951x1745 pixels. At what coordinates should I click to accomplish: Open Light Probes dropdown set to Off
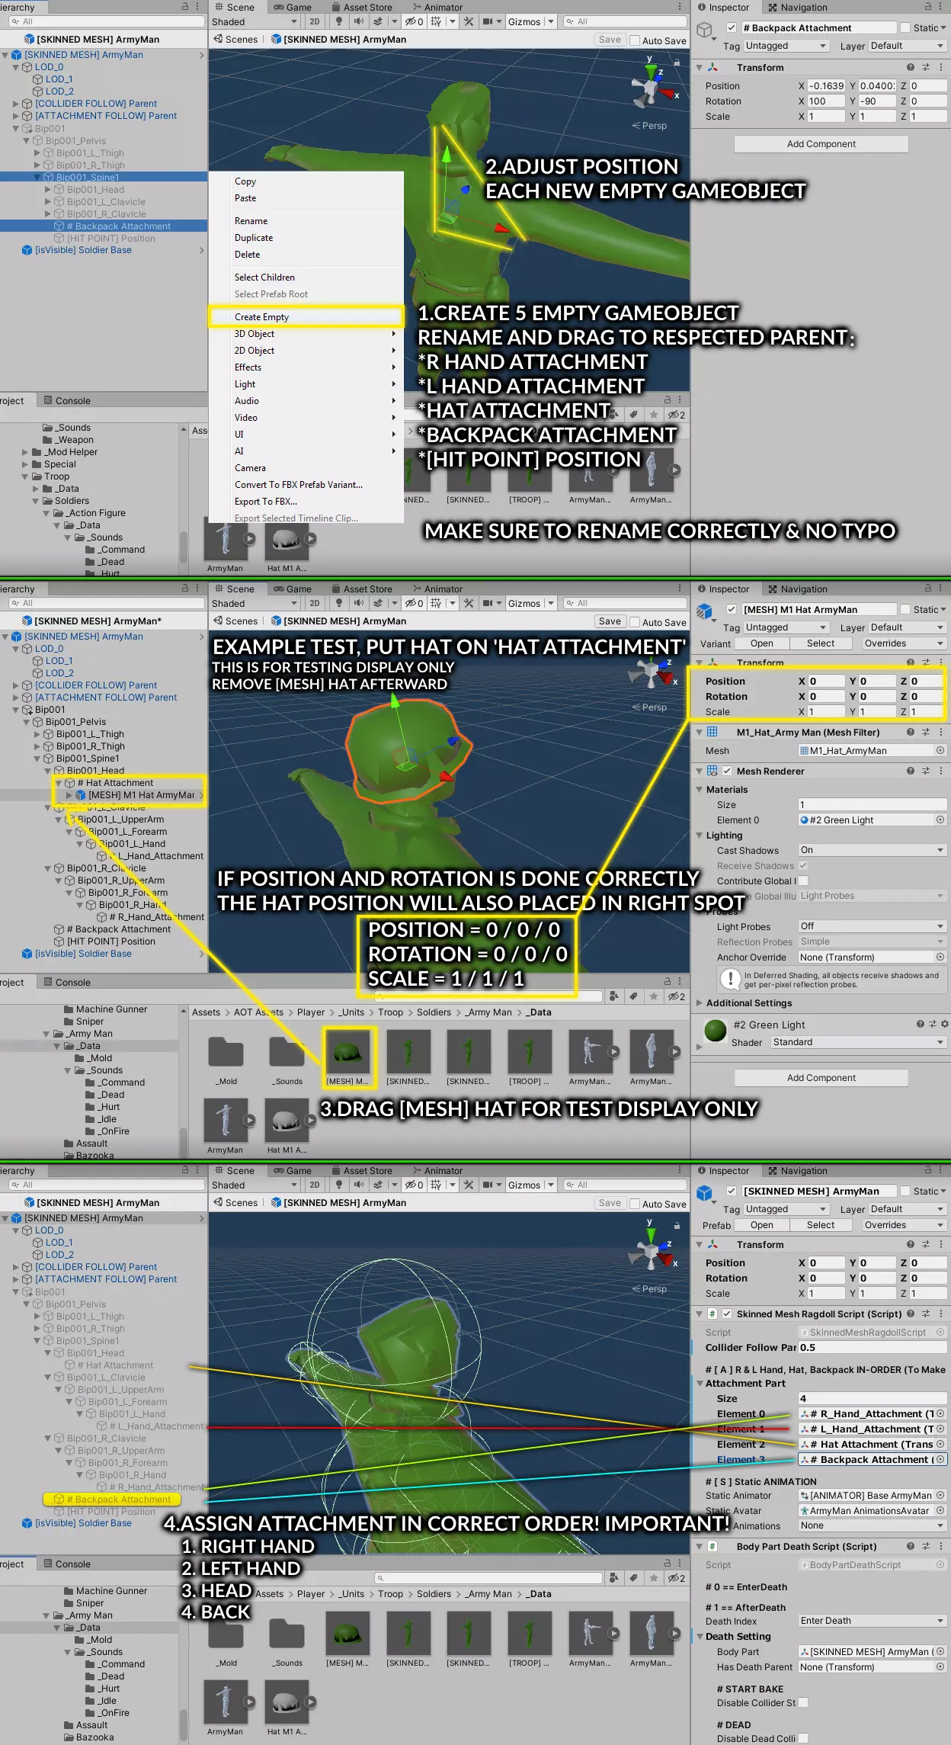872,926
